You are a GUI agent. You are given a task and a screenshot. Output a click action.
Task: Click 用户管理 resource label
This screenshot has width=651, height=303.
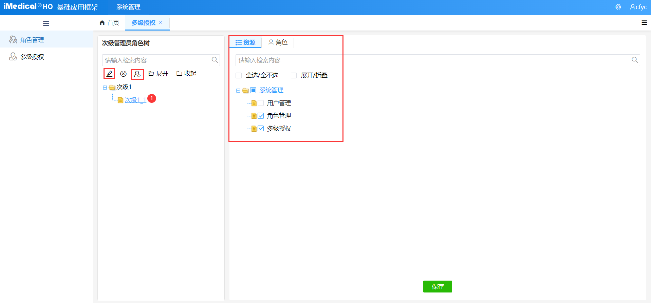279,103
